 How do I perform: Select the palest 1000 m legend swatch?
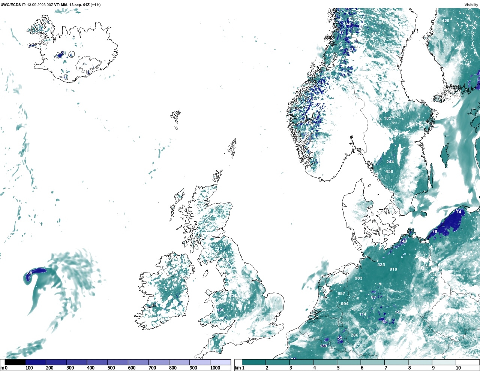point(220,362)
